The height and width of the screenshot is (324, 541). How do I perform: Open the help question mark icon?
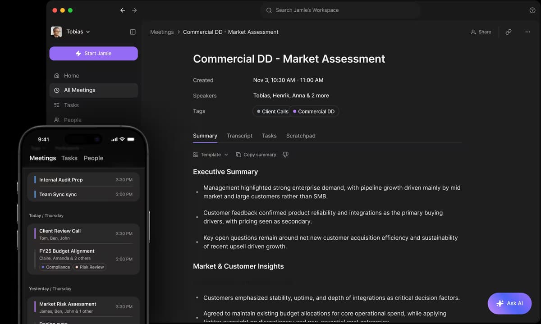532,10
